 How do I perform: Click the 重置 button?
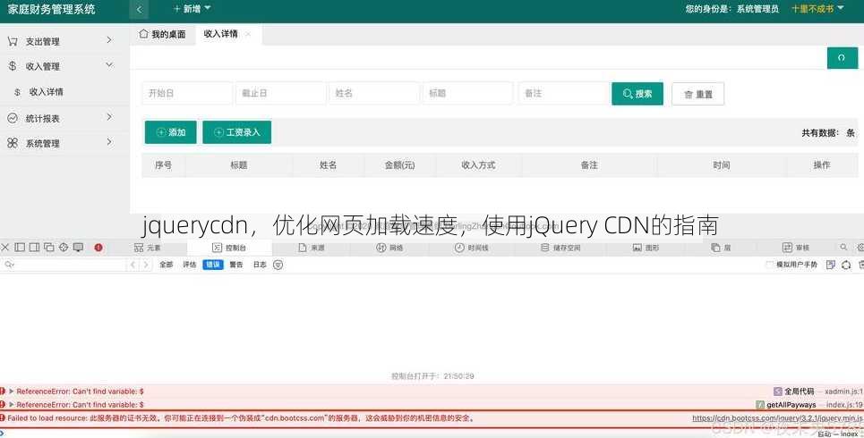(697, 94)
